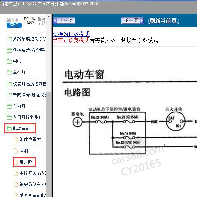Go to previous page with 上一页
197x197 pixels.
point(64,20)
